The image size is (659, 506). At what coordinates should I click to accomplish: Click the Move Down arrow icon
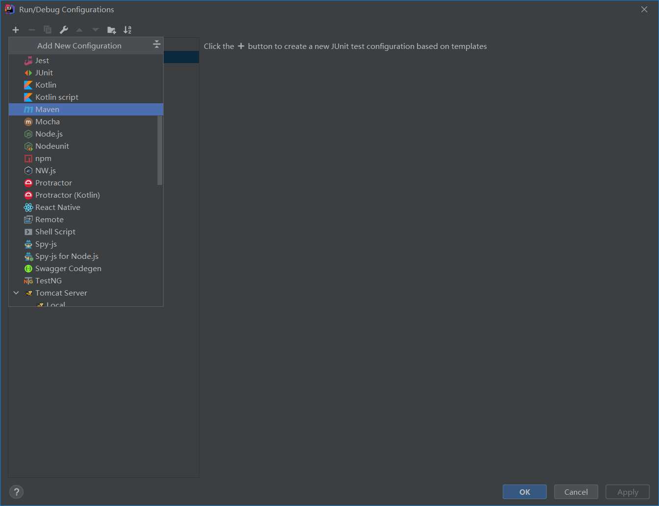[96, 30]
